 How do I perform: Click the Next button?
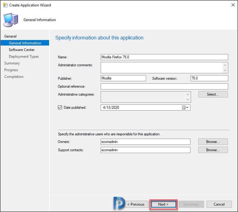(163, 204)
